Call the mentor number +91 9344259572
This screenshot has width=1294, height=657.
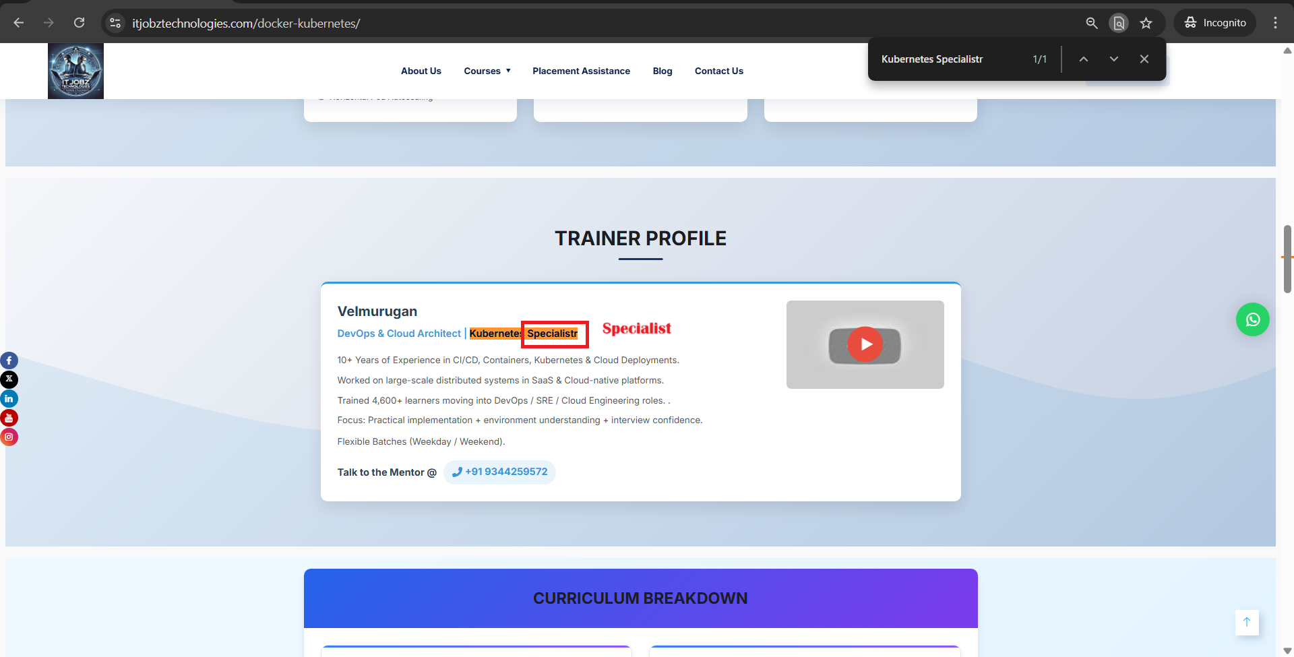click(499, 472)
